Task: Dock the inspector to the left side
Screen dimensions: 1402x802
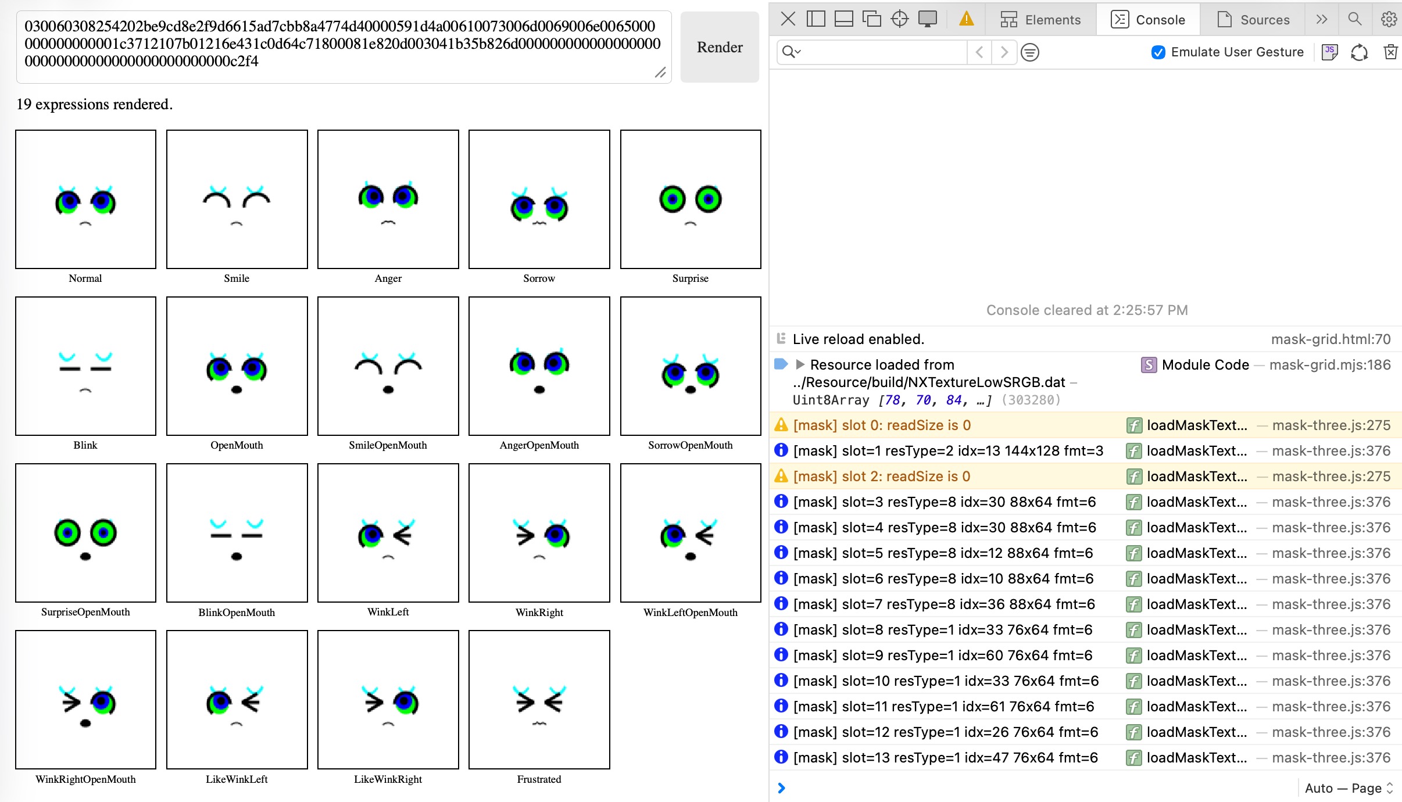Action: pos(816,19)
